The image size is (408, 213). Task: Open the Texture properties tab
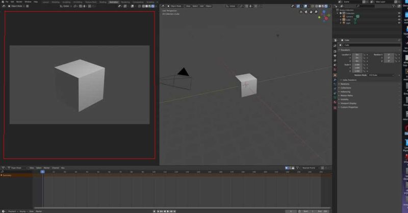click(335, 108)
